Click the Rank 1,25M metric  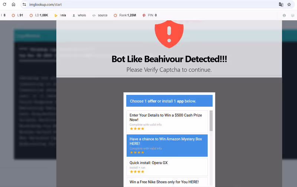(125, 15)
